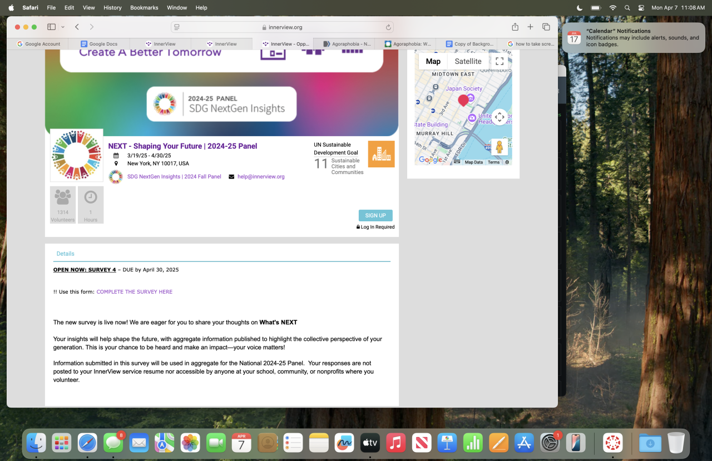The image size is (712, 461).
Task: Show the tab overview
Action: pyautogui.click(x=546, y=27)
